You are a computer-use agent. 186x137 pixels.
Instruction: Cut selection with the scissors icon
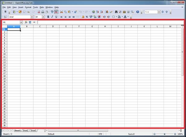(61, 12)
